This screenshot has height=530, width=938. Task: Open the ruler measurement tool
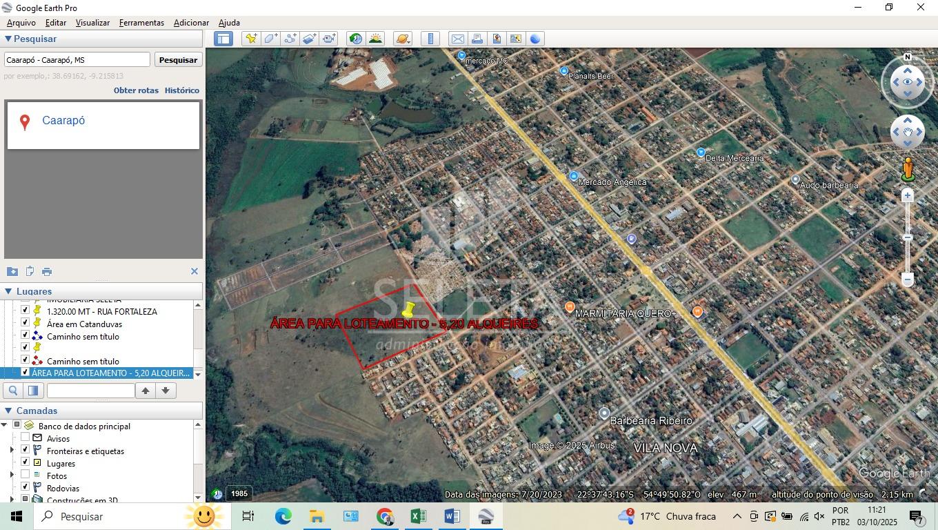430,39
